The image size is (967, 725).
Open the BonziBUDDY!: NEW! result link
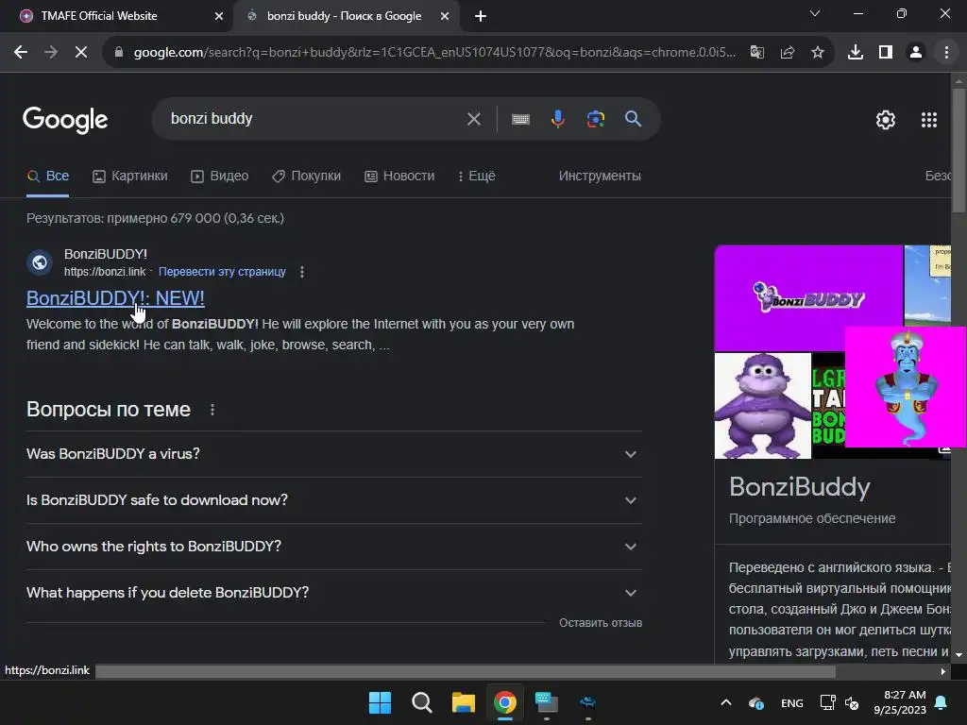(115, 298)
